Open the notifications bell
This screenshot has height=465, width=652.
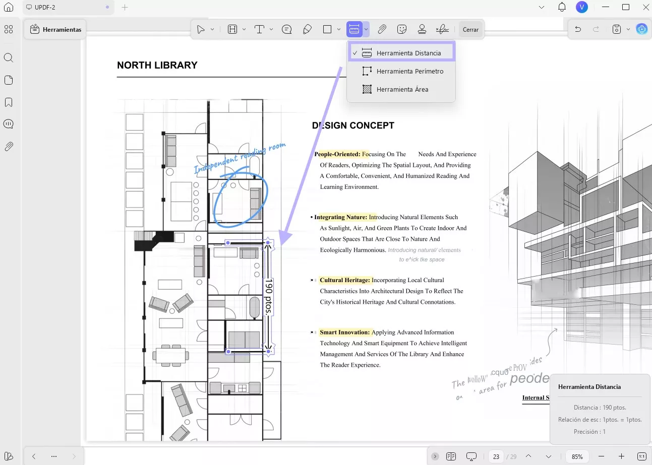pyautogui.click(x=562, y=7)
